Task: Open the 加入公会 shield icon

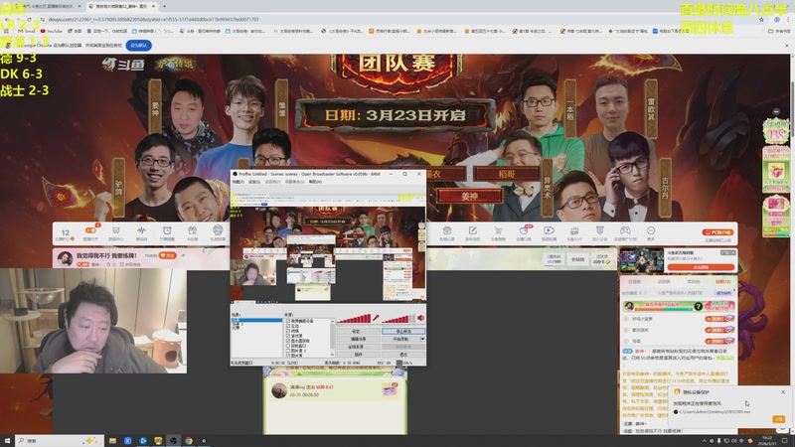Action: tap(600, 230)
